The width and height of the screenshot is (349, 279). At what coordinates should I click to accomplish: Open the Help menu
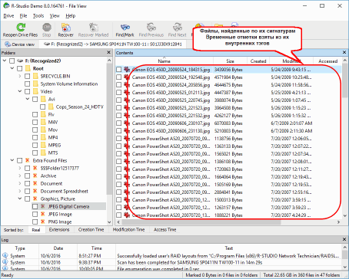tap(71, 16)
